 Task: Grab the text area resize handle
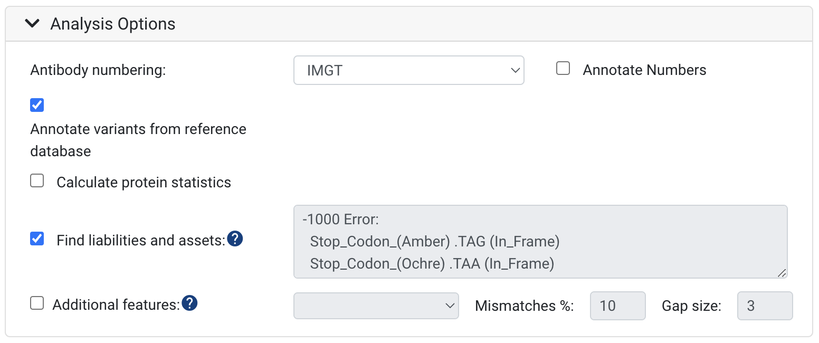tap(782, 272)
